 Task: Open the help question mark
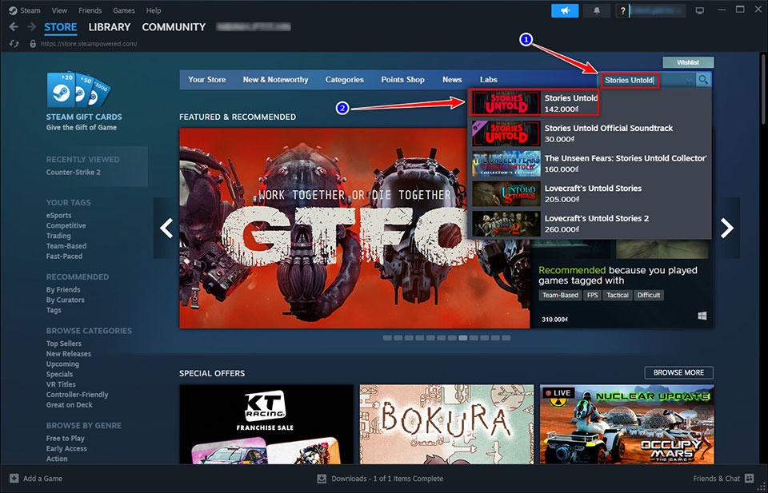(622, 10)
